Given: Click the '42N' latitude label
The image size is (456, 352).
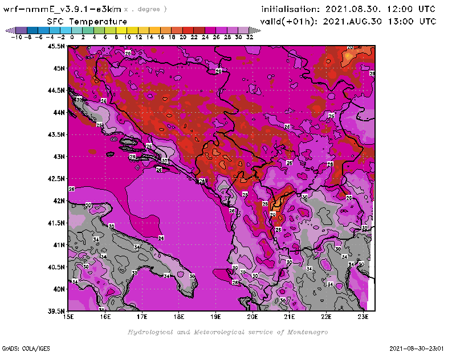Looking at the screenshot, I should click(x=59, y=201).
